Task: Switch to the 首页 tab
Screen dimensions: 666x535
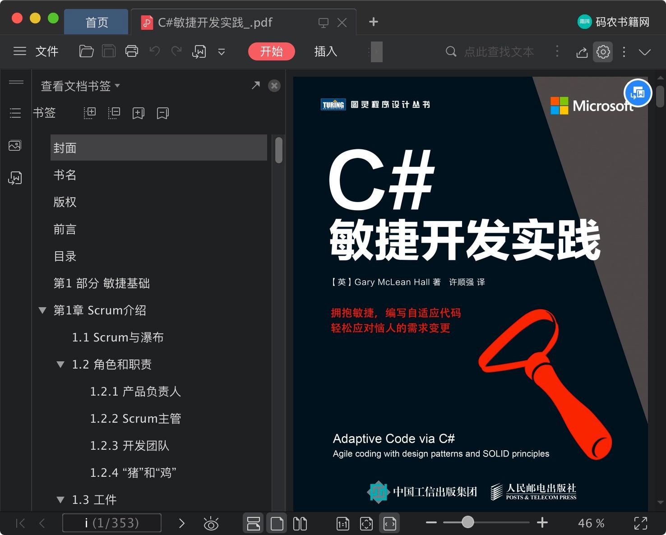Action: (x=97, y=22)
